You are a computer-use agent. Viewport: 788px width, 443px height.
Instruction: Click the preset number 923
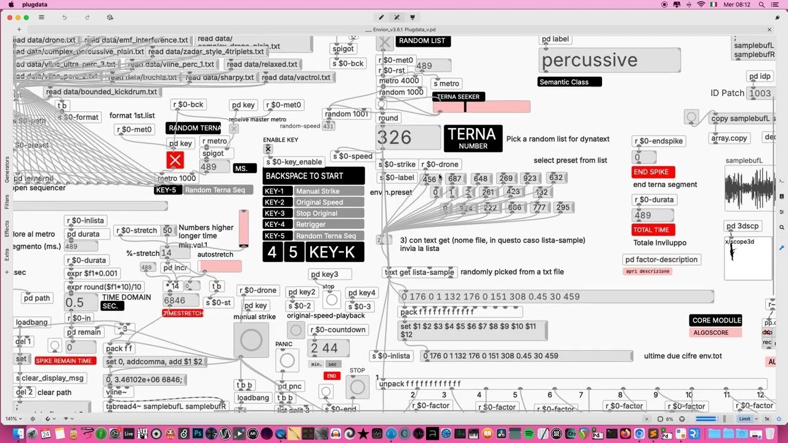click(529, 178)
